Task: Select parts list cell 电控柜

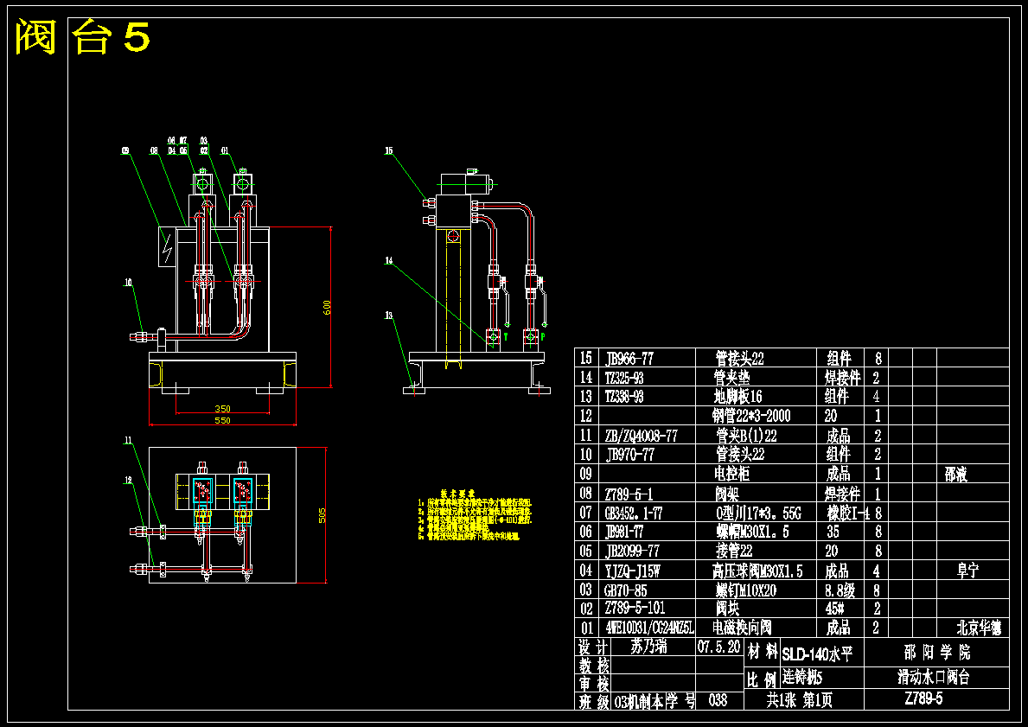Action: (731, 474)
